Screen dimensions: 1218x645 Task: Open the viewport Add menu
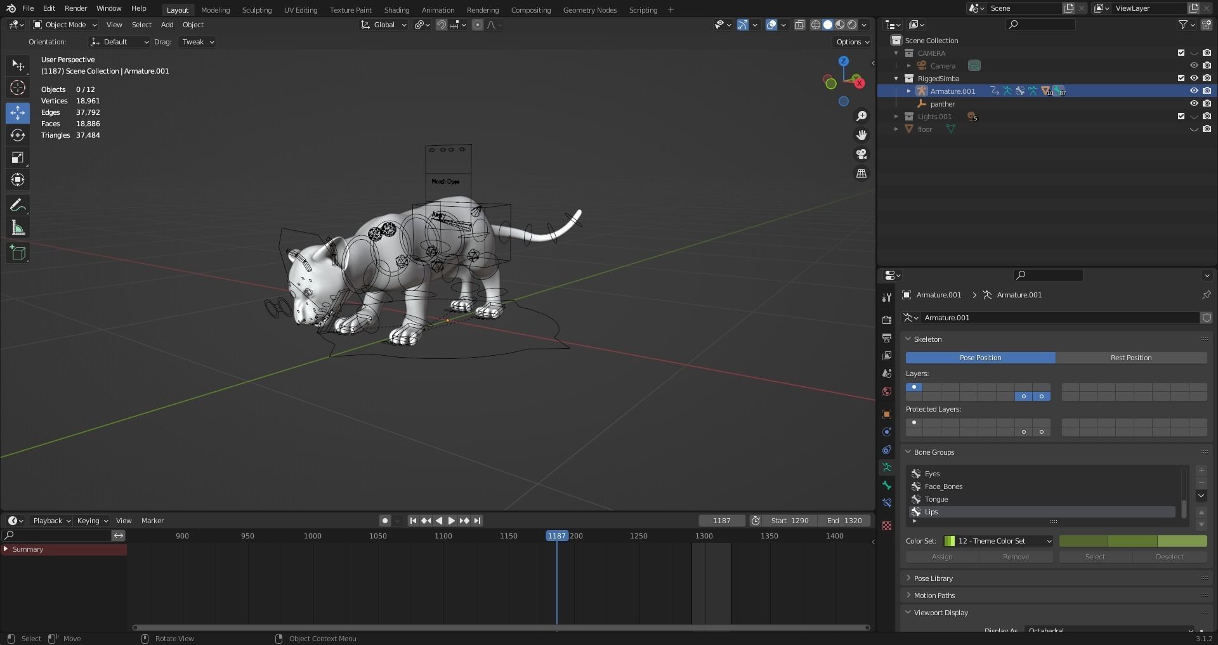[167, 25]
